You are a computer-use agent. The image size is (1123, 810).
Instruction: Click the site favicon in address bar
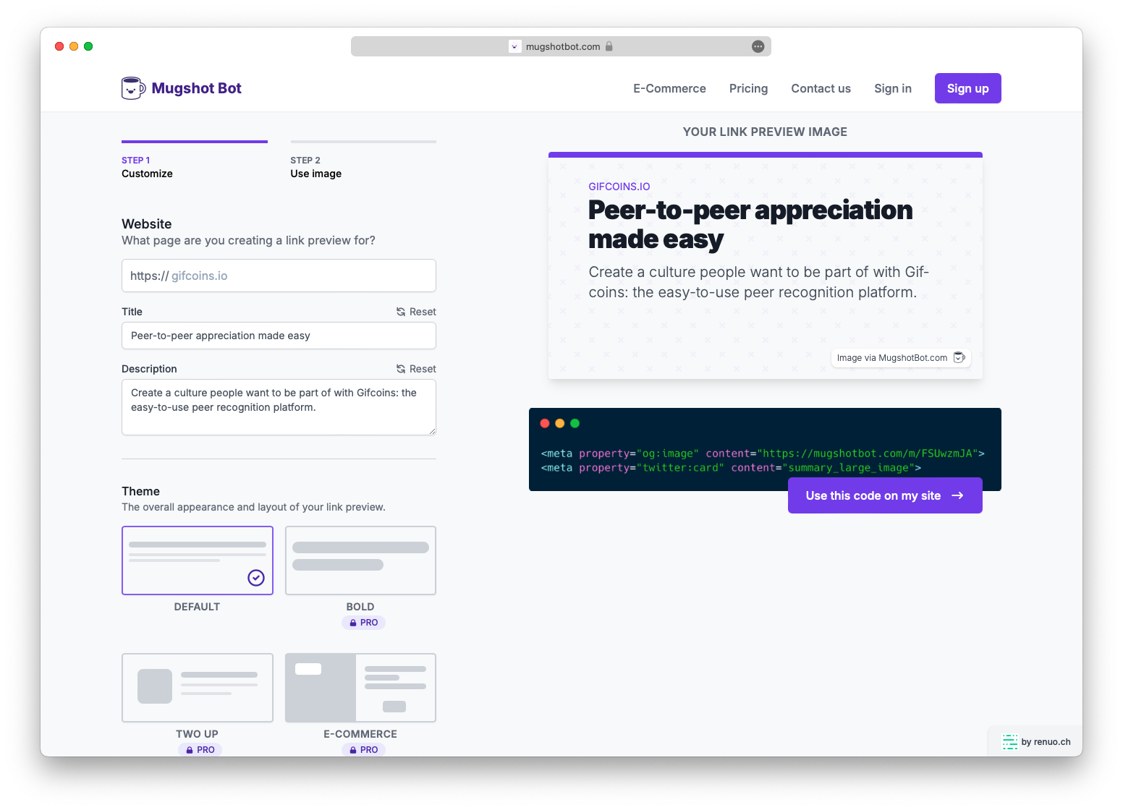coord(515,46)
